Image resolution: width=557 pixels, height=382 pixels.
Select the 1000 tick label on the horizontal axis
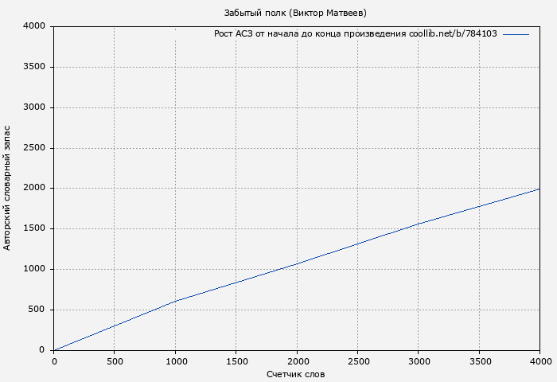click(x=175, y=361)
